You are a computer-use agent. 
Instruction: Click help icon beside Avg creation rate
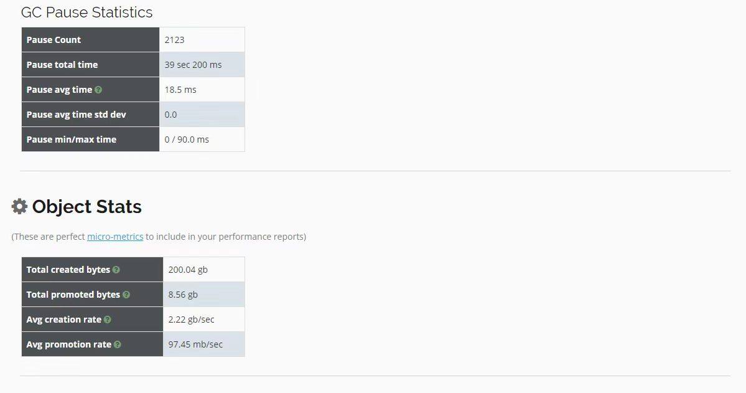point(108,320)
